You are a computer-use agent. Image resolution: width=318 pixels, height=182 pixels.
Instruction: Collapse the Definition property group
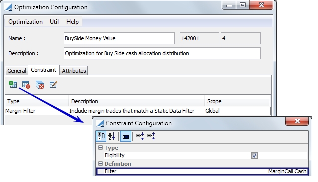(100, 164)
